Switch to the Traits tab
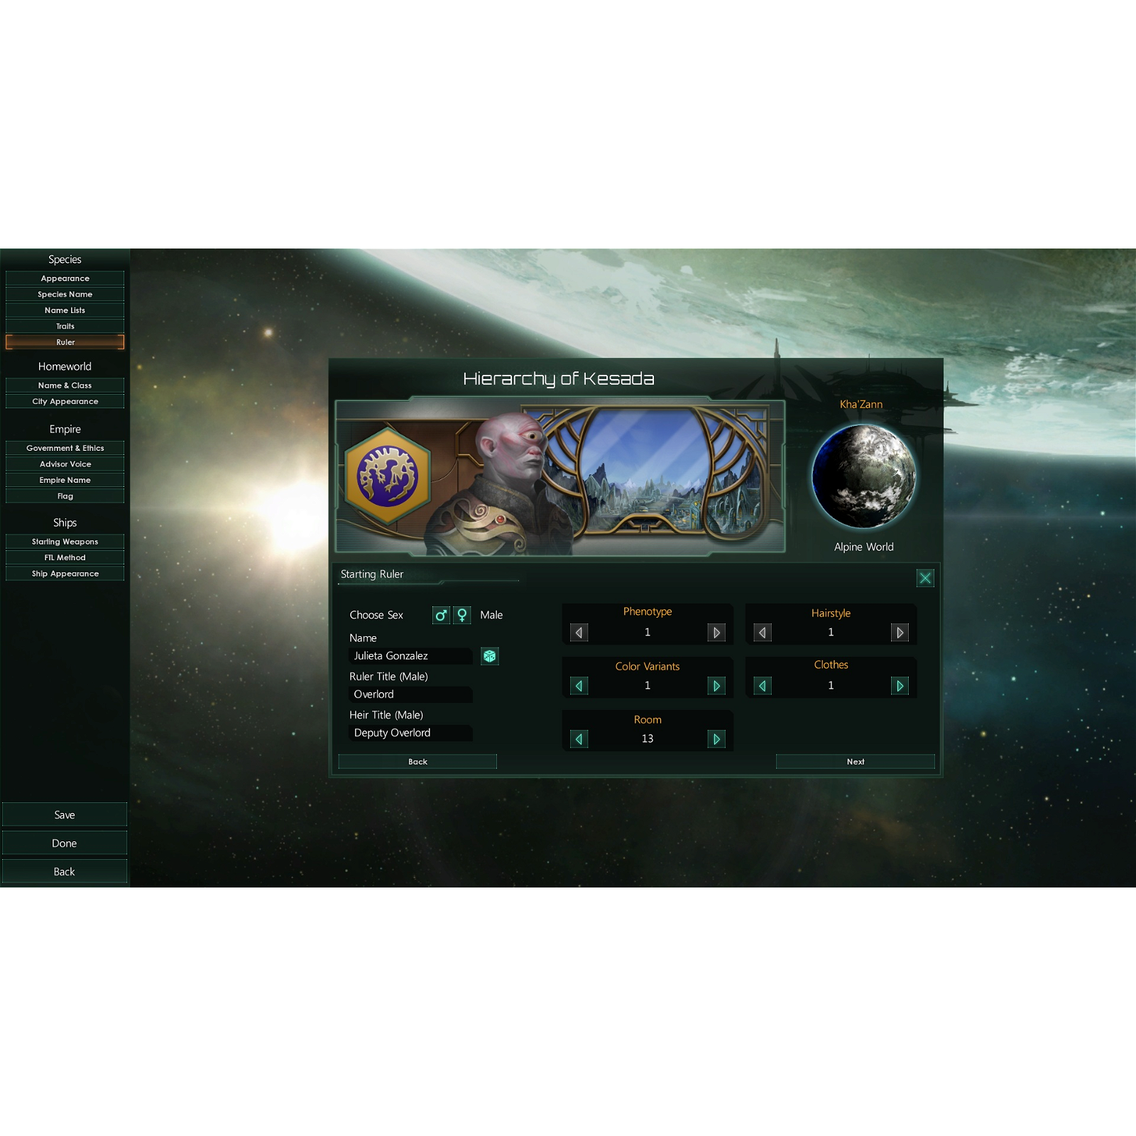The width and height of the screenshot is (1136, 1136). coord(65,326)
